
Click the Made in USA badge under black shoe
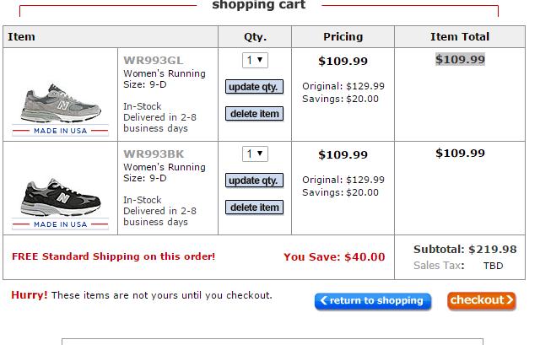(60, 224)
